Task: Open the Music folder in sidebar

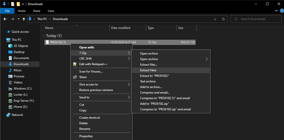Action: click(17, 70)
